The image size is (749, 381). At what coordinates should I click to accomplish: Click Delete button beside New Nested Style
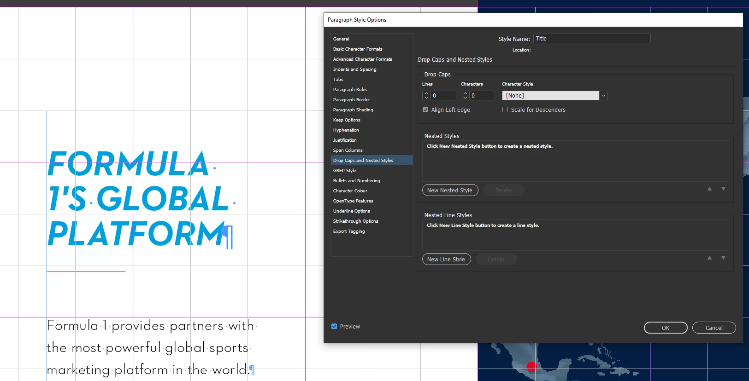pyautogui.click(x=503, y=190)
